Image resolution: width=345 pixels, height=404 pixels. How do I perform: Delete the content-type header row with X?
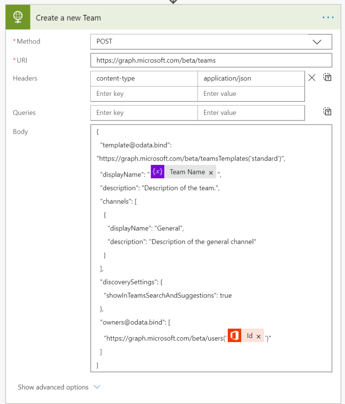[312, 78]
